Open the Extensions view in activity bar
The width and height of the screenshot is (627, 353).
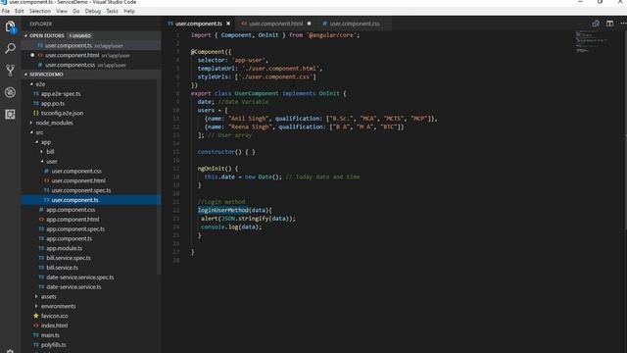point(10,115)
